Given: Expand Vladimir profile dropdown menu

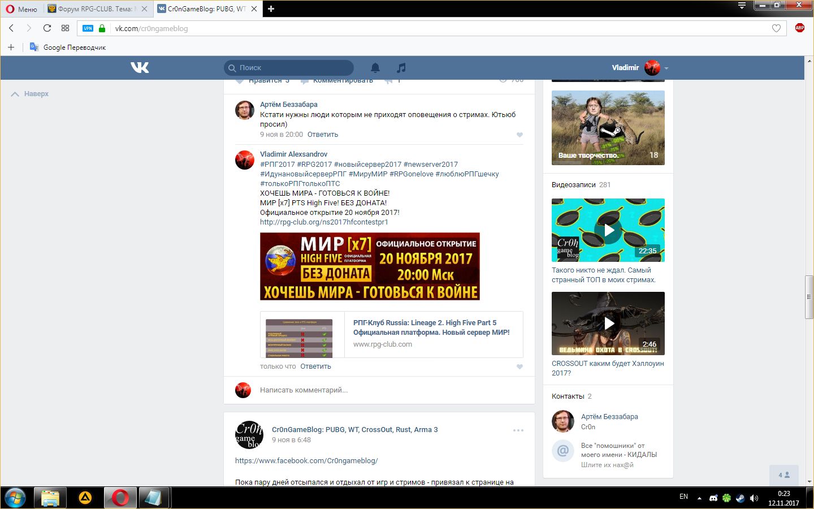Looking at the screenshot, I should coord(666,68).
